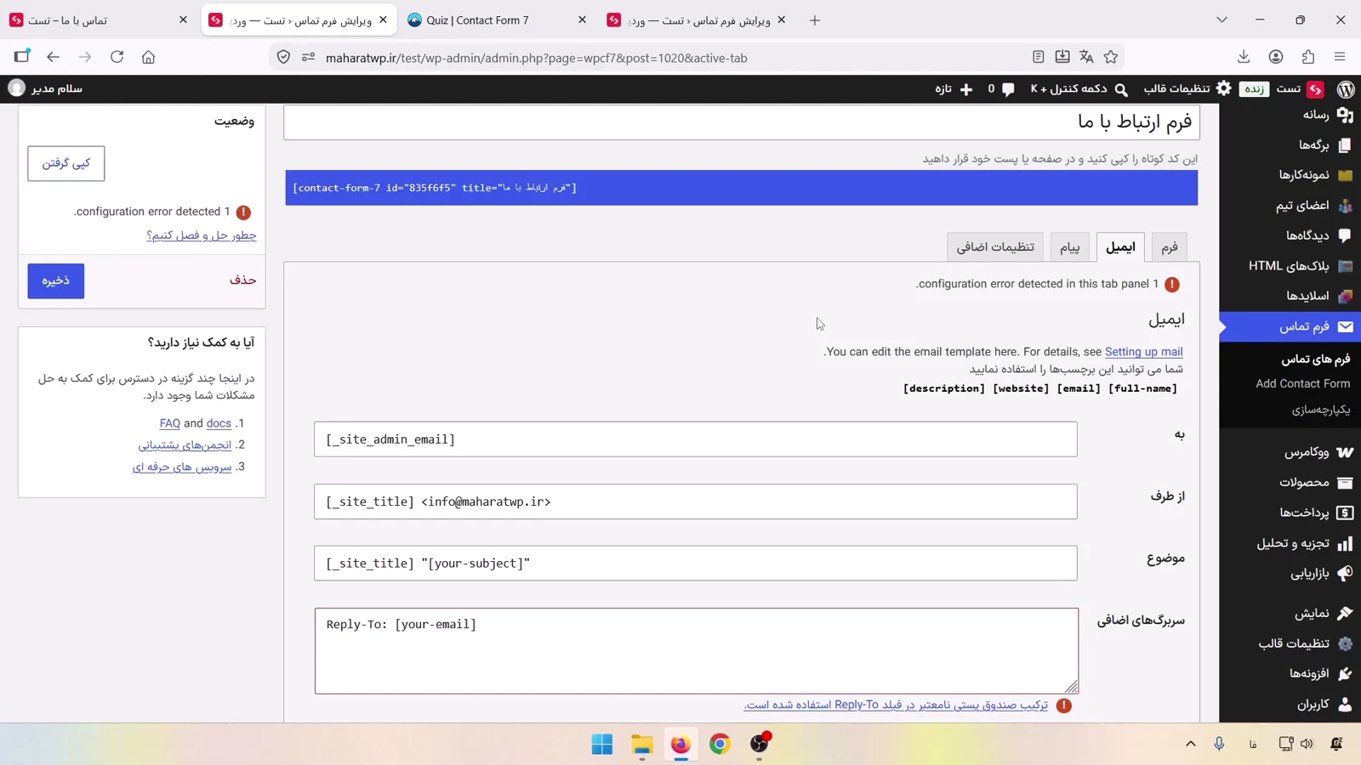Open new tab with plus button

(x=815, y=20)
